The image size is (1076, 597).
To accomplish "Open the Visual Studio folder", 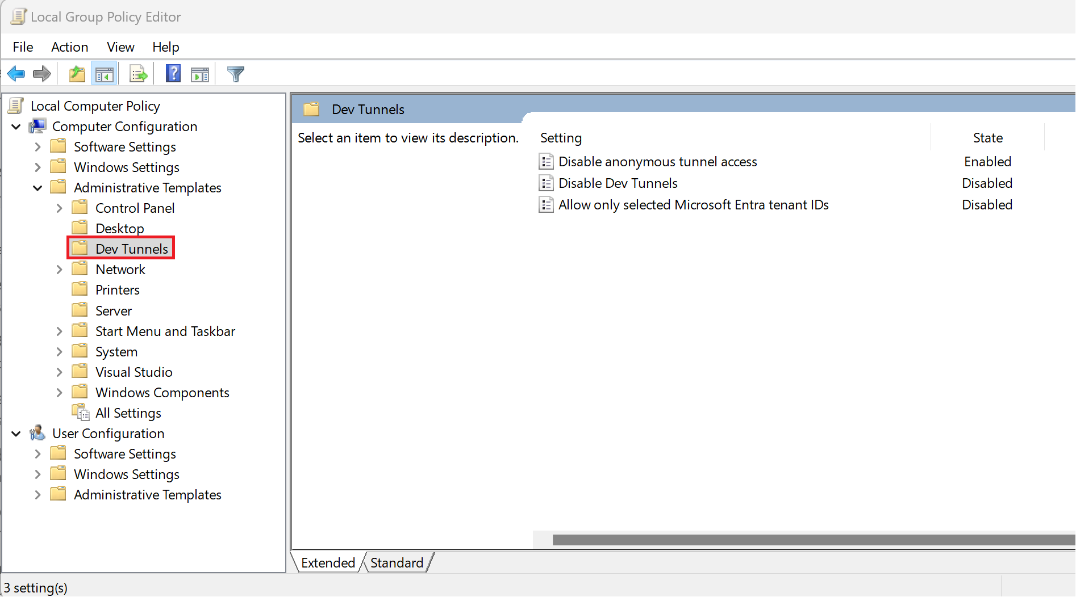I will click(x=134, y=372).
